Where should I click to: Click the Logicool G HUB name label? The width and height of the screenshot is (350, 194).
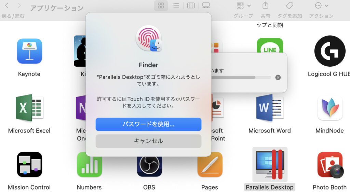(x=329, y=74)
